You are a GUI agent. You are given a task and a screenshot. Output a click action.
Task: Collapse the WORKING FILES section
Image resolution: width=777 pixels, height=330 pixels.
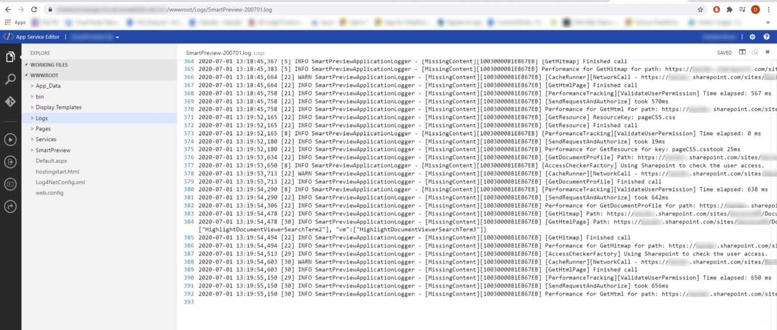(x=49, y=65)
